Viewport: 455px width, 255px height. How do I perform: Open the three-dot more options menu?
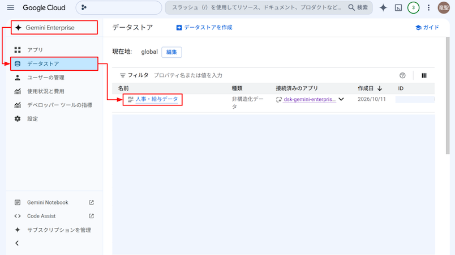pyautogui.click(x=428, y=8)
